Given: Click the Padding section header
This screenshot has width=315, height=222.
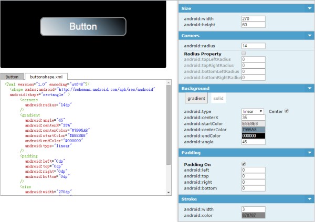Looking at the screenshot, I should [x=246, y=153].
